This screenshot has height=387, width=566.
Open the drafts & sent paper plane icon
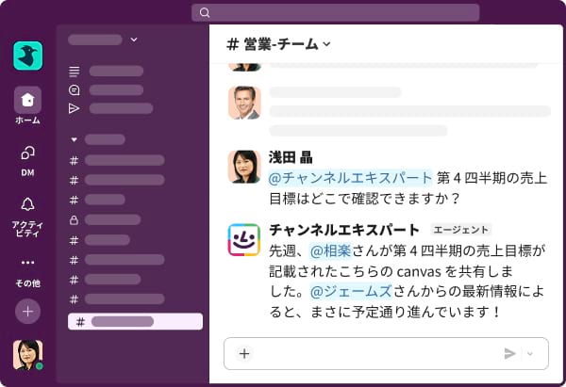(74, 108)
